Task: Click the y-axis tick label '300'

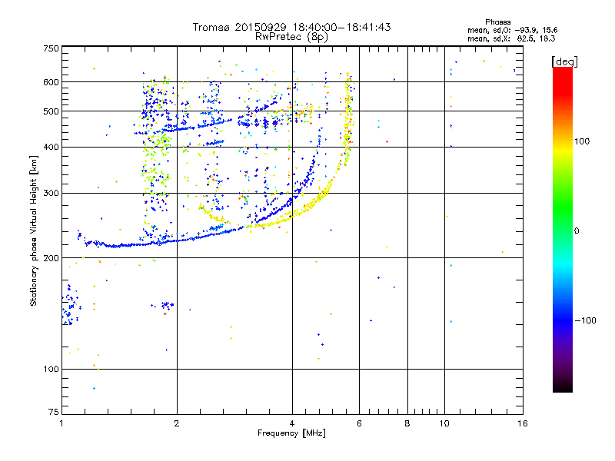Action: (51, 193)
